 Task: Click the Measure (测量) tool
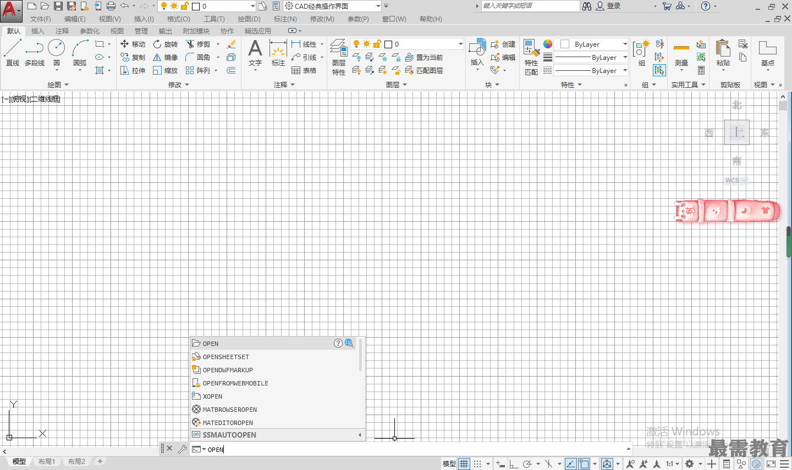click(681, 53)
